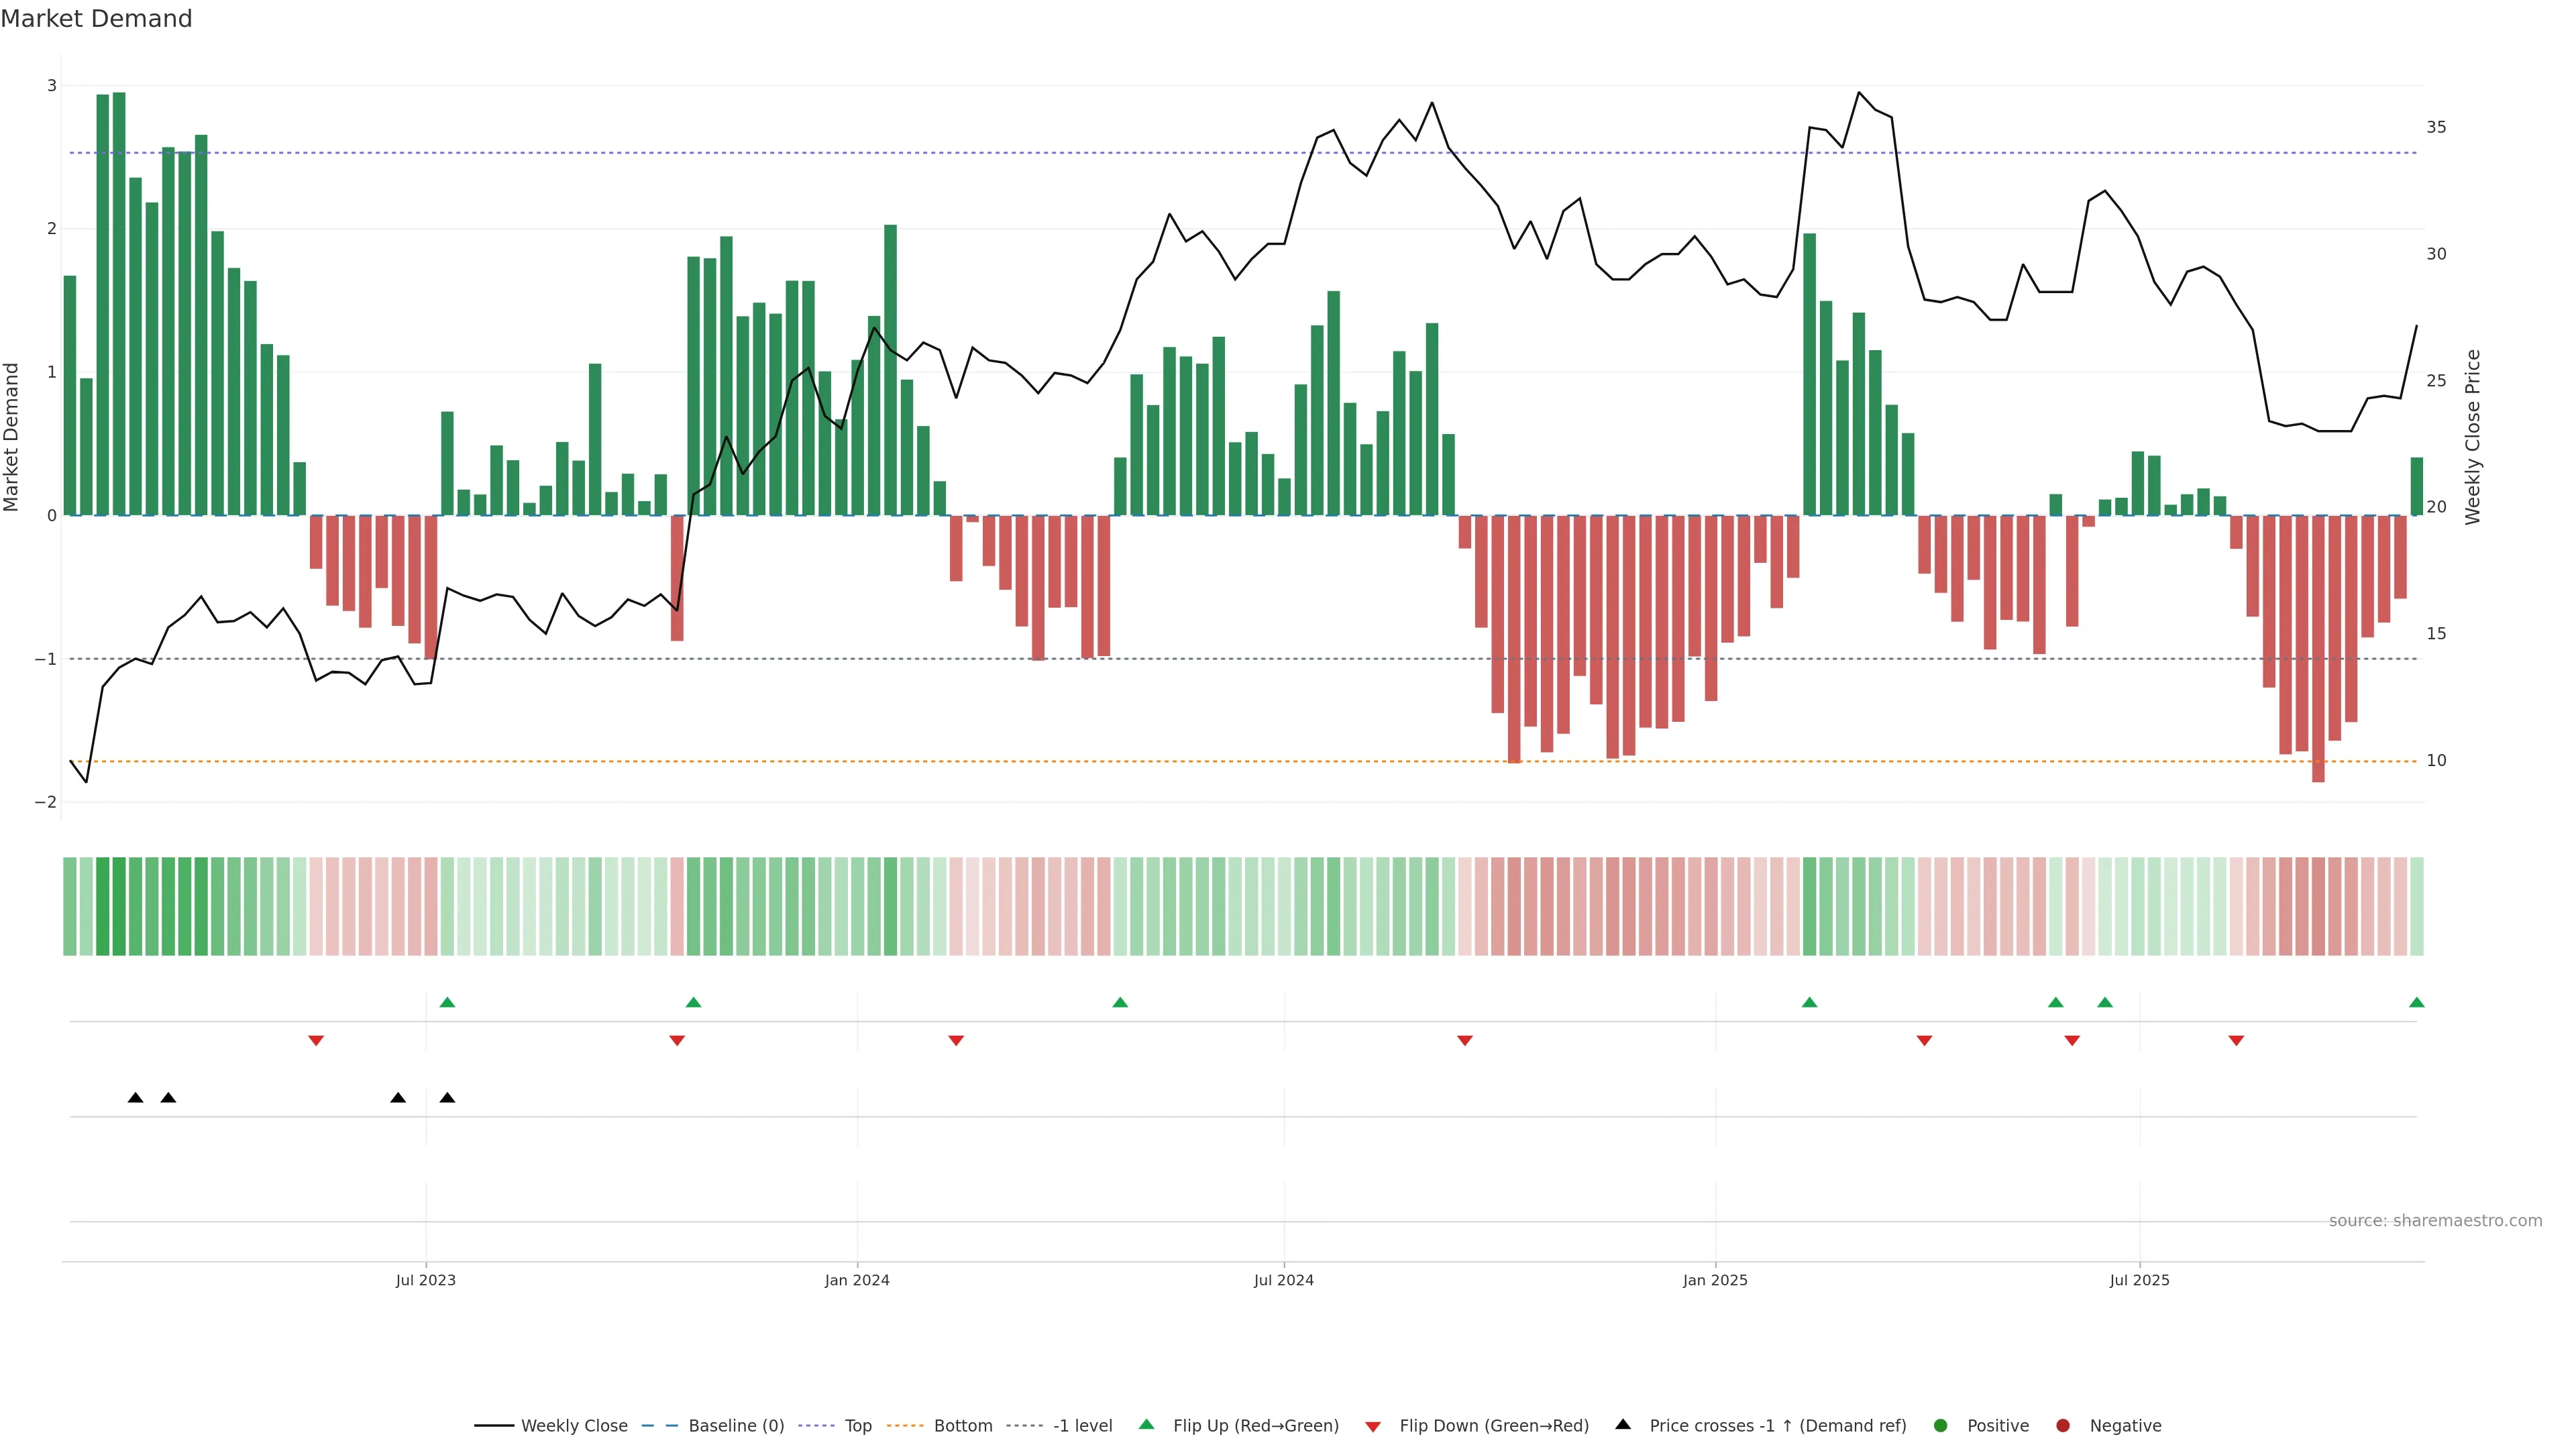Select the leftmost red flip-down triangle marker

pyautogui.click(x=316, y=1041)
